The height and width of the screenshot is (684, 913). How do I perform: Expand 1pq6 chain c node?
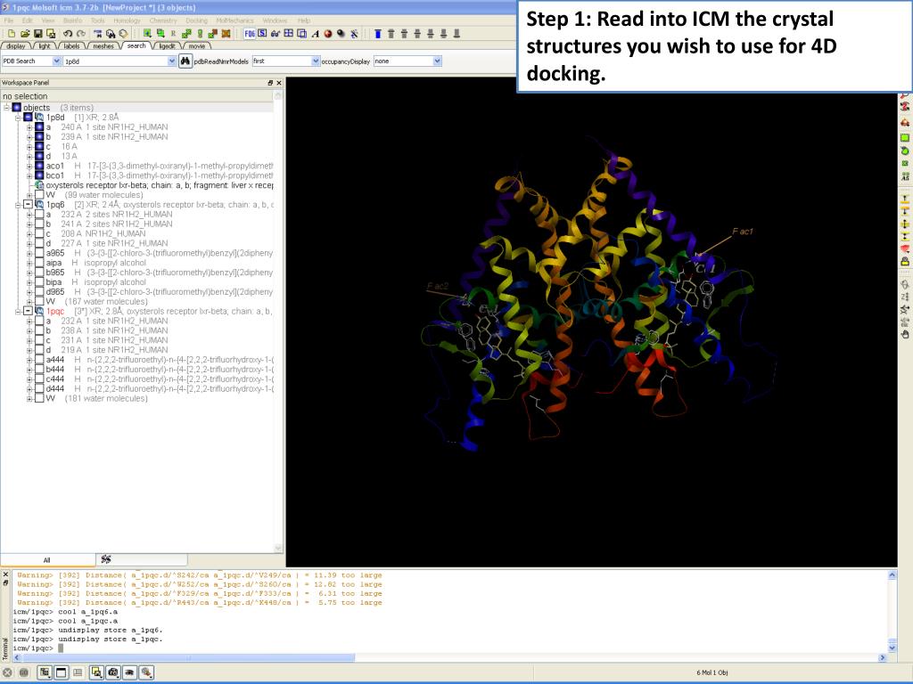pyautogui.click(x=29, y=234)
